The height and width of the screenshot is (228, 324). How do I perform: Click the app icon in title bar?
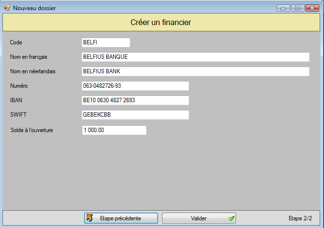pos(7,8)
